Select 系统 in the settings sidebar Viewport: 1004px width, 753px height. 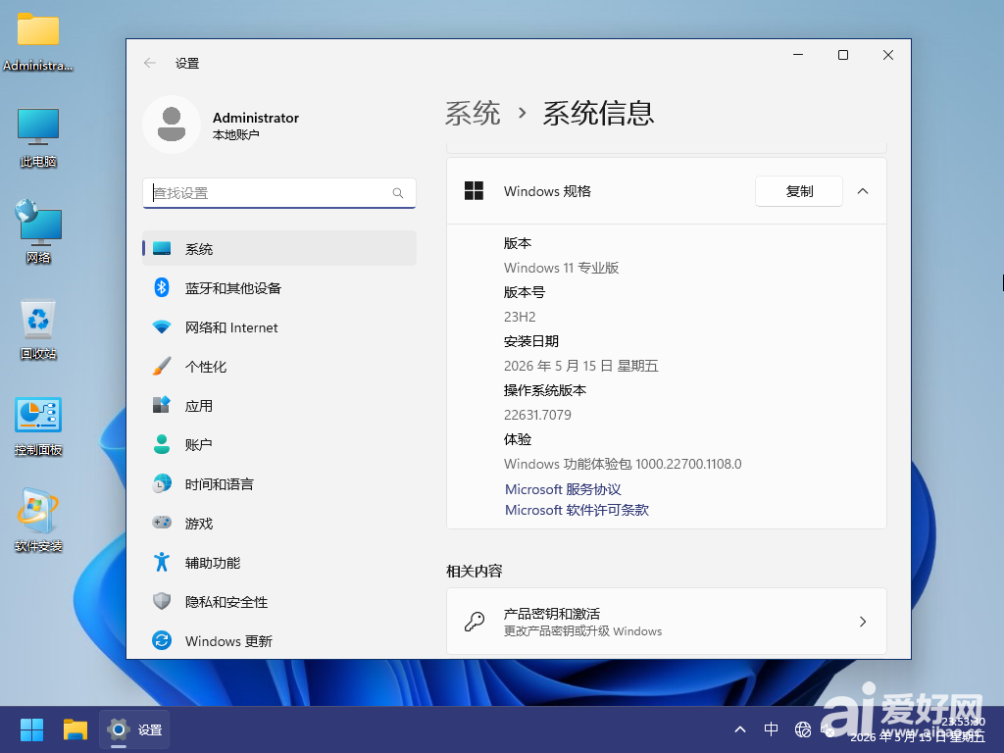coord(279,248)
